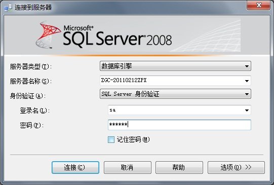Focus the 密码 password input field
Image resolution: width=274 pixels, height=185 pixels.
pos(179,125)
